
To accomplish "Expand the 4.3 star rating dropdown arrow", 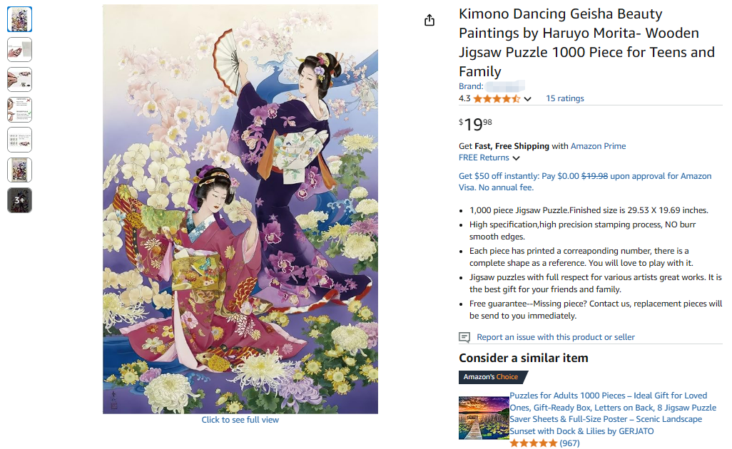I will click(x=528, y=99).
